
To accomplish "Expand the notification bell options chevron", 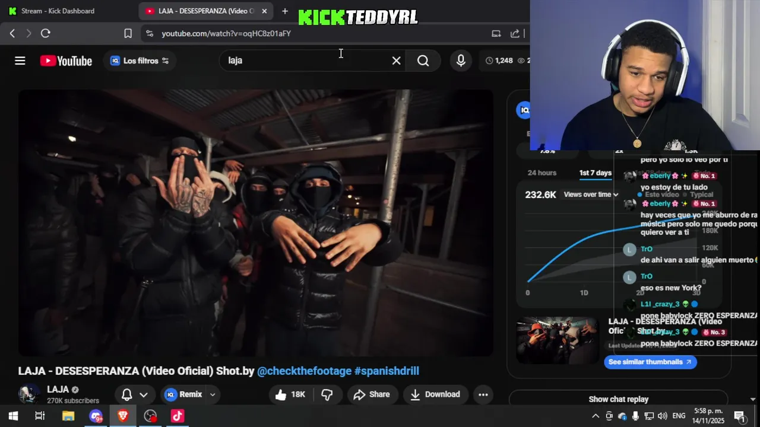I will point(144,394).
